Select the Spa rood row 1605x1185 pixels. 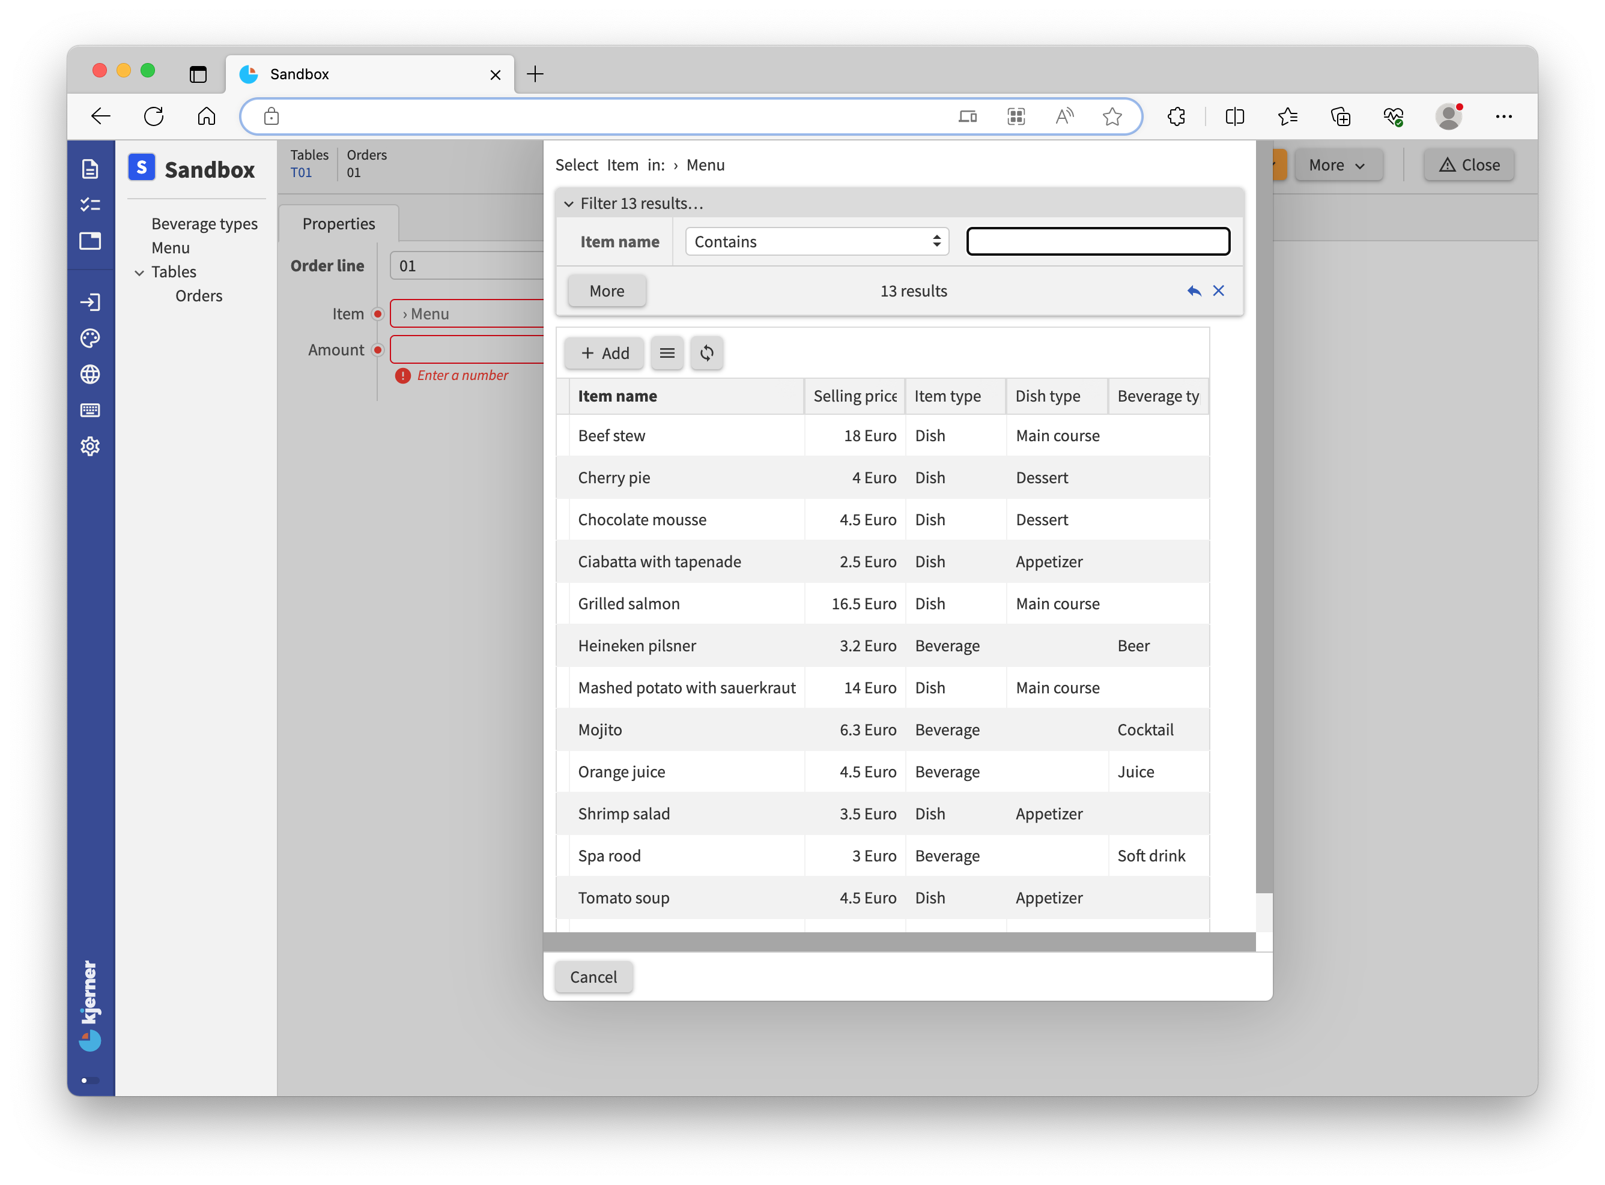click(883, 856)
